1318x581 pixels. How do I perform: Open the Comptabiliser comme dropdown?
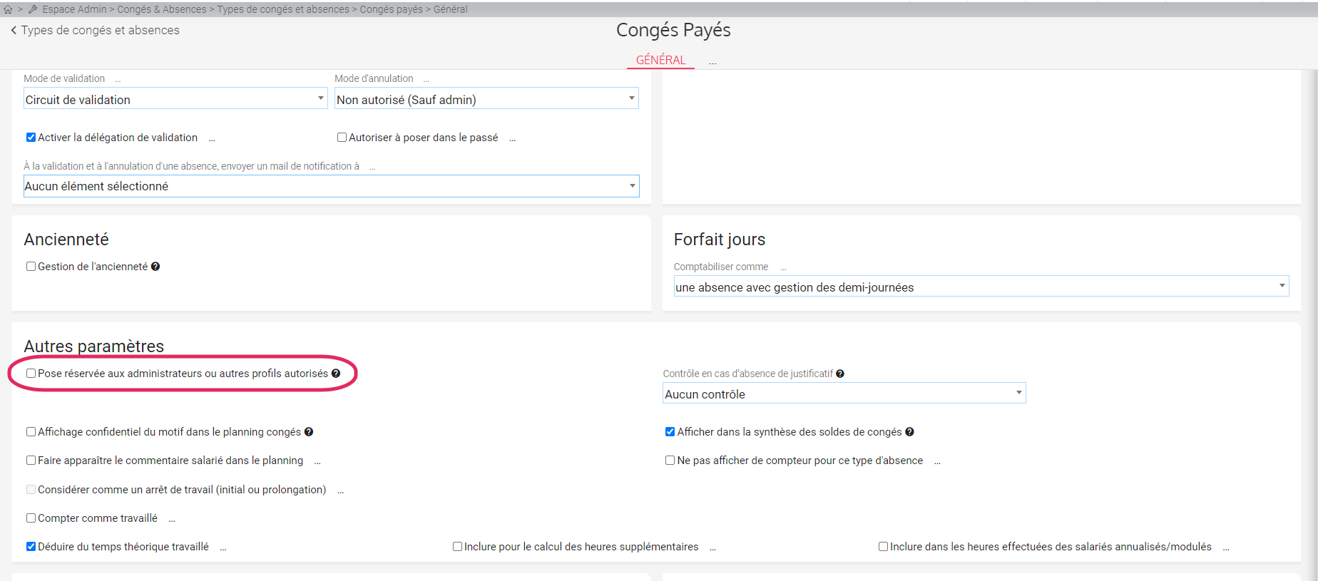click(981, 287)
